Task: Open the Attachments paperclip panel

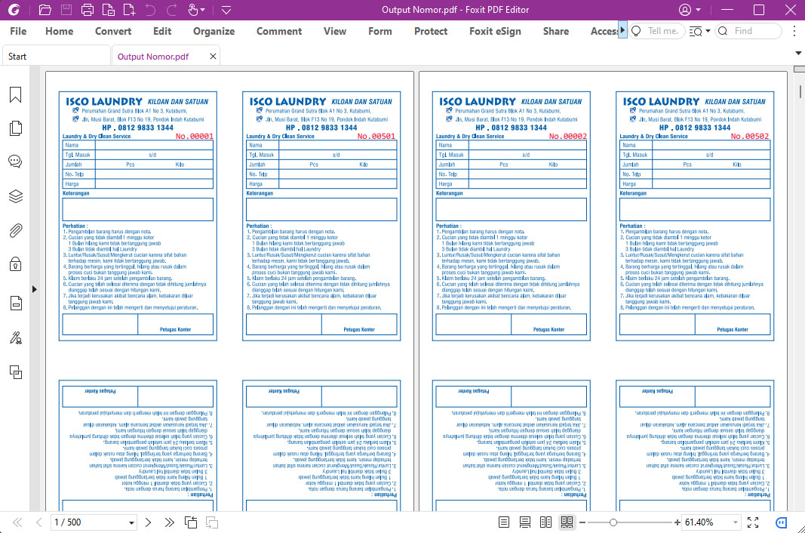Action: pyautogui.click(x=15, y=230)
